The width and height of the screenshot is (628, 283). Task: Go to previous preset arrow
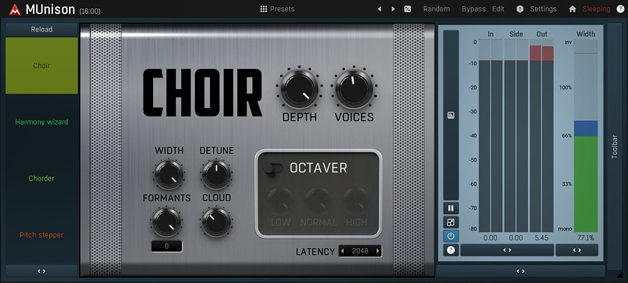(x=379, y=9)
